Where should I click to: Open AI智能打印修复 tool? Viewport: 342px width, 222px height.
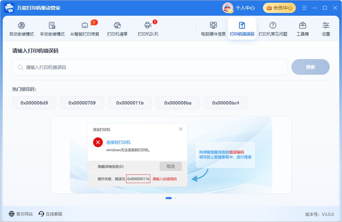click(x=85, y=29)
